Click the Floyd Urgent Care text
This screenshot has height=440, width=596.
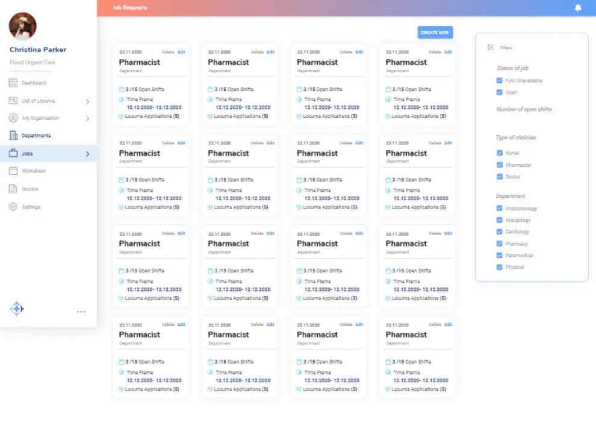point(33,63)
